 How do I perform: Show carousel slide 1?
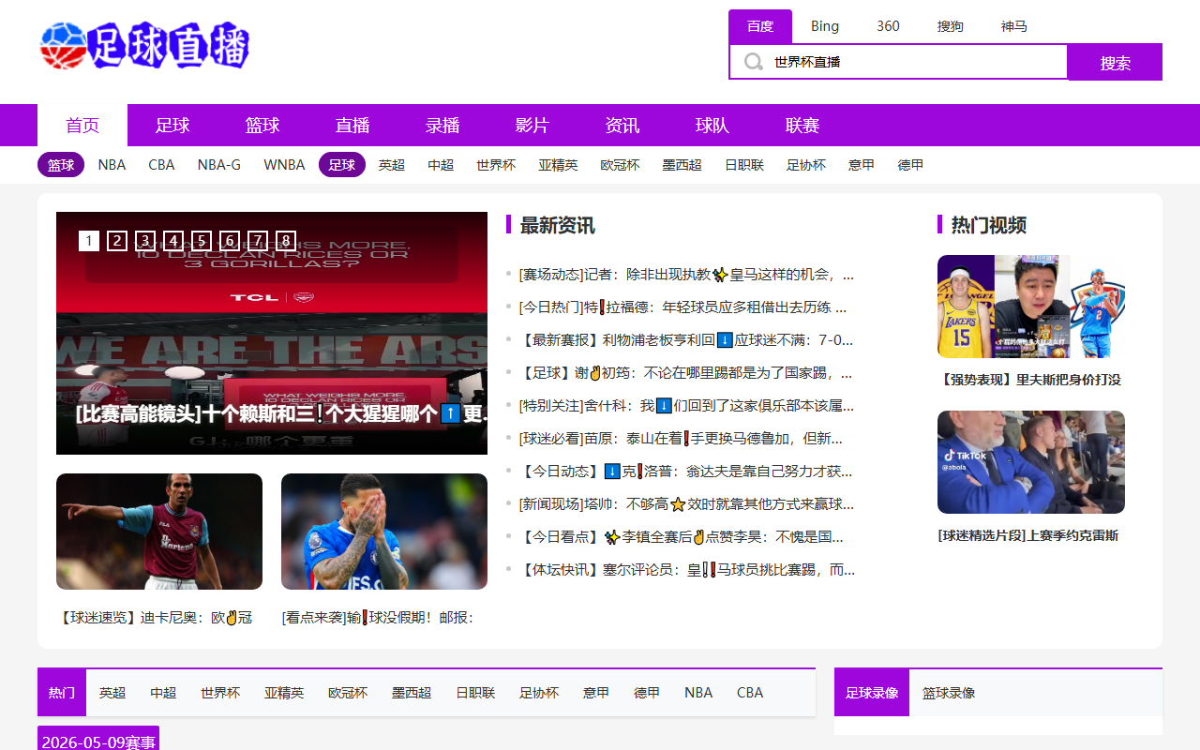[x=88, y=241]
